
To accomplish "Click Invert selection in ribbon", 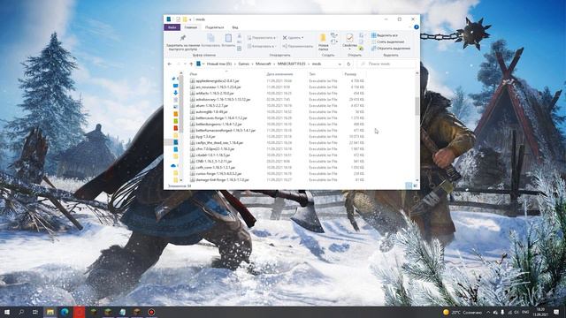I will pyautogui.click(x=391, y=48).
